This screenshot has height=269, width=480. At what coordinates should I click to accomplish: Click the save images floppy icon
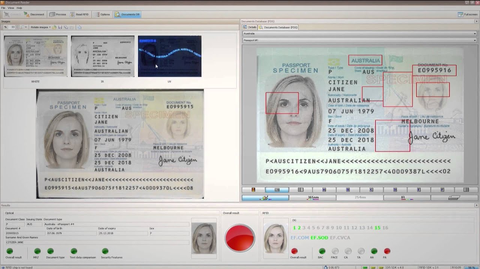(x=60, y=27)
